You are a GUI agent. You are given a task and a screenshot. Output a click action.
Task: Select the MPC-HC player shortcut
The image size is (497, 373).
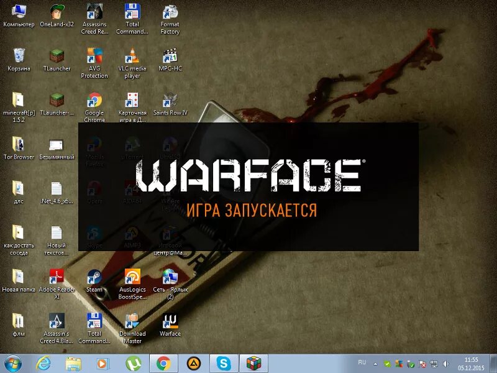170,60
